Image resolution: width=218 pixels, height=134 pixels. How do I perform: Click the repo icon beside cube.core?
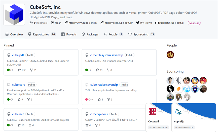pyautogui.click(x=9, y=84)
